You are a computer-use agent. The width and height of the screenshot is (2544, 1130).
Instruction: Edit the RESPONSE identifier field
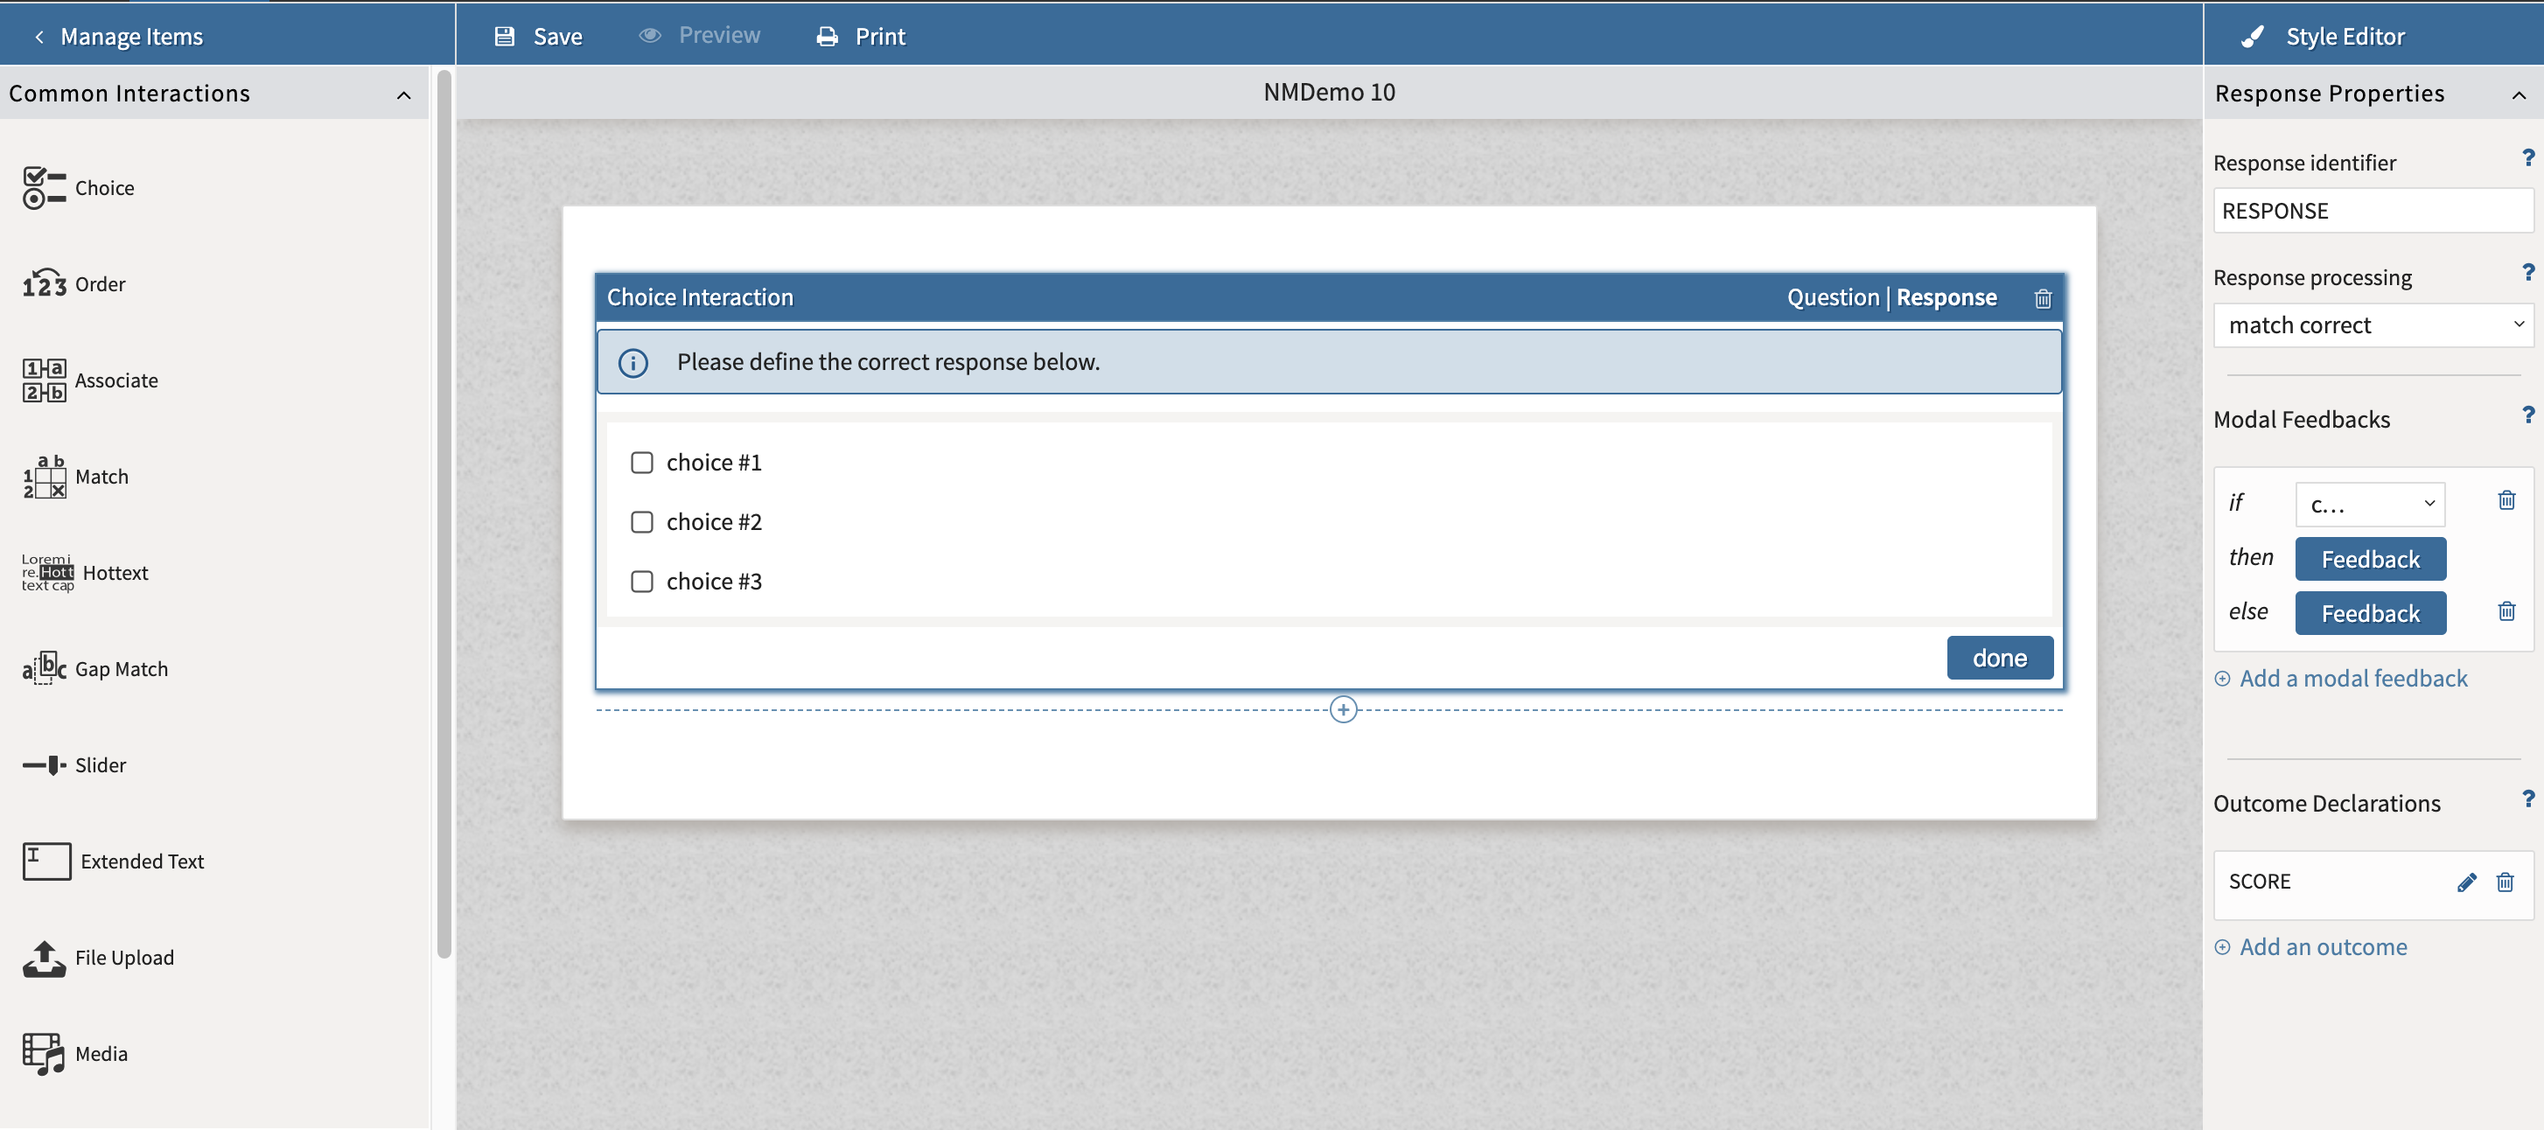[2373, 211]
